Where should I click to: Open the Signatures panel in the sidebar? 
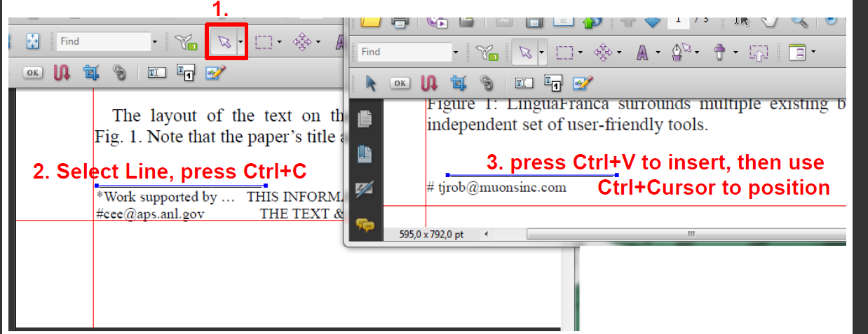click(364, 188)
